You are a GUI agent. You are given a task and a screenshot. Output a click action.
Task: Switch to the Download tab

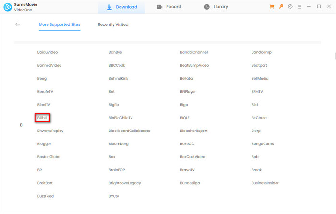[122, 7]
